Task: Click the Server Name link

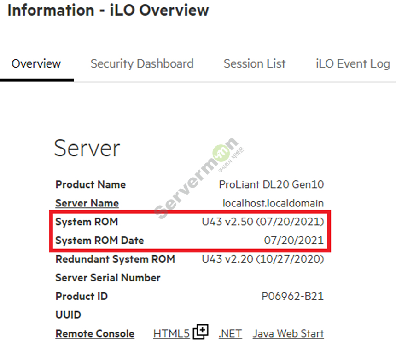Action: [x=87, y=203]
